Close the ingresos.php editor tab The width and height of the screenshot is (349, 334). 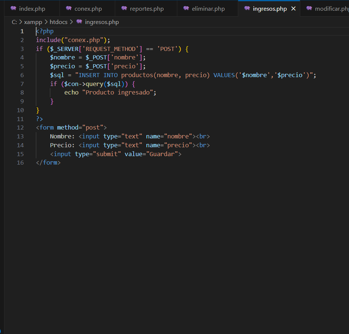[x=294, y=8]
